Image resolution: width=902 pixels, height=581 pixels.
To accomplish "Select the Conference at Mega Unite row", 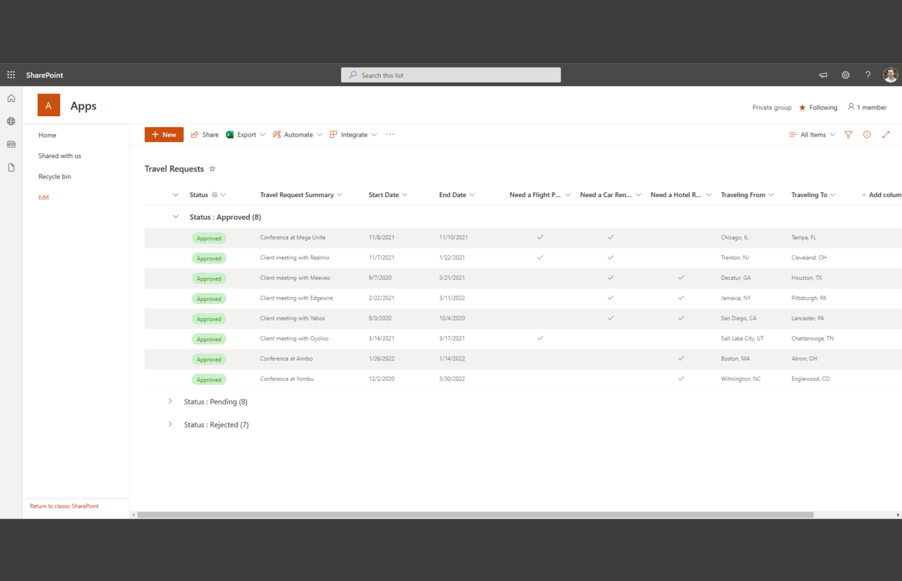I will (x=294, y=237).
